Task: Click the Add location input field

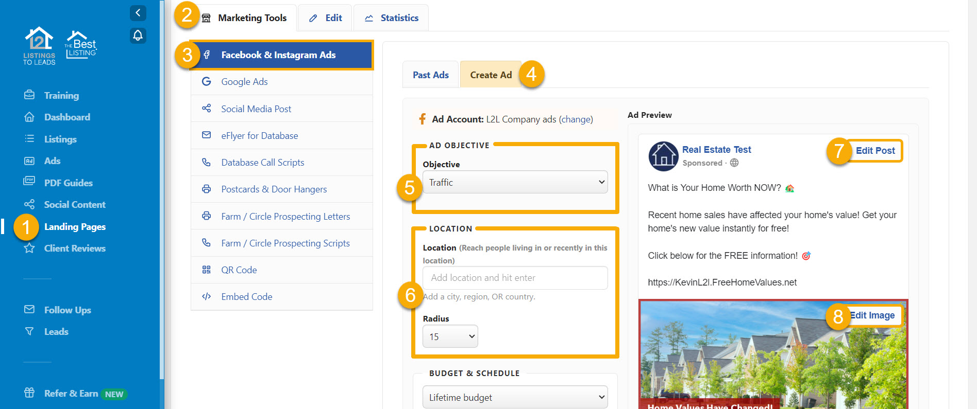Action: (x=515, y=278)
